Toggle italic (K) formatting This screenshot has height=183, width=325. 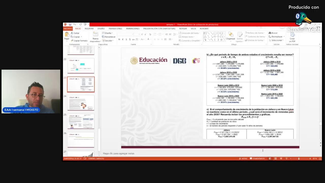pyautogui.click(x=123, y=39)
